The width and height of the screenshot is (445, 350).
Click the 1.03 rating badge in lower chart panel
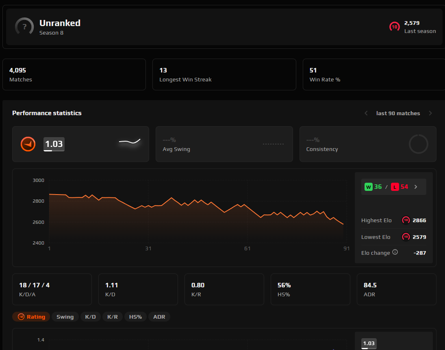(x=369, y=344)
